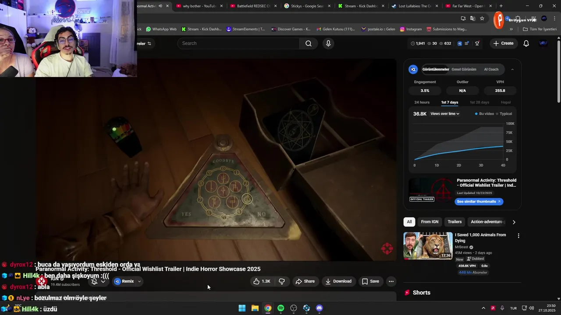Switch to the Genel Görünüm tab
Screen dimensions: 561x315
point(464,69)
